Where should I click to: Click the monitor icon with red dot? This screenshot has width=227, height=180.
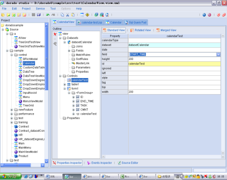tap(102, 14)
